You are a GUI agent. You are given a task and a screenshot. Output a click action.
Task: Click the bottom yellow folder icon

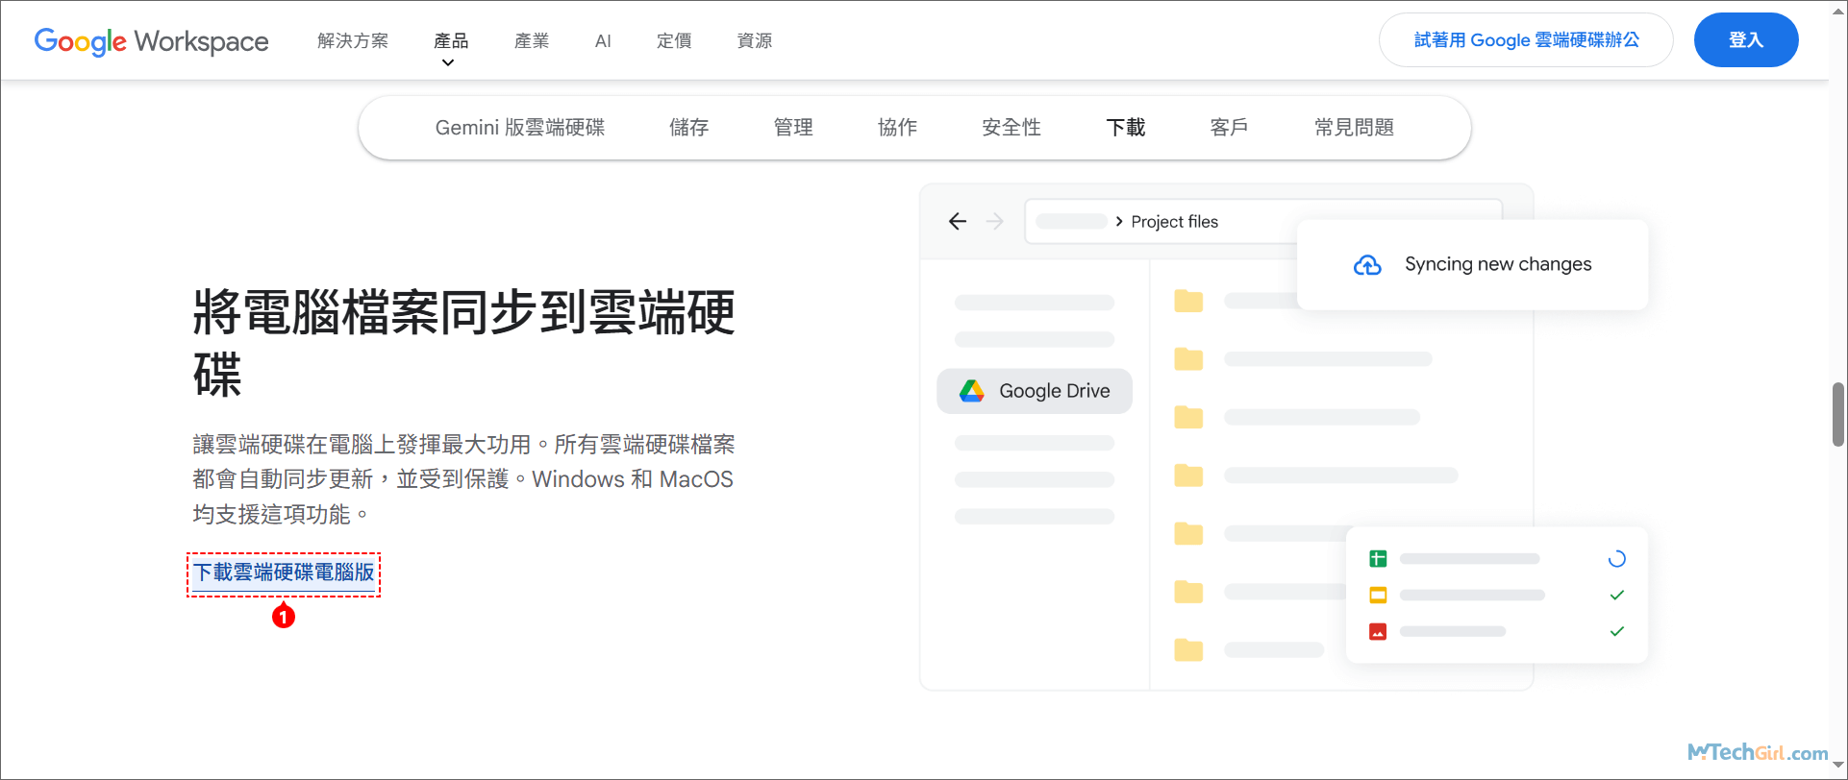(x=1189, y=650)
